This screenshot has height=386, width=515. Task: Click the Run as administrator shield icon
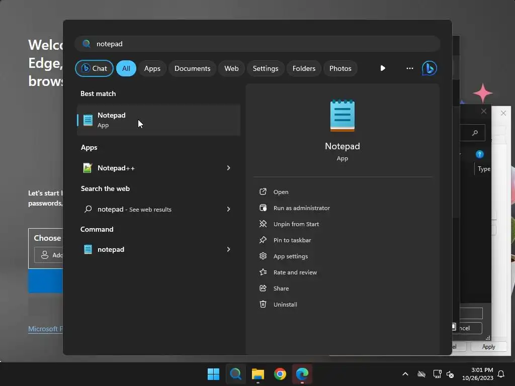pyautogui.click(x=263, y=208)
